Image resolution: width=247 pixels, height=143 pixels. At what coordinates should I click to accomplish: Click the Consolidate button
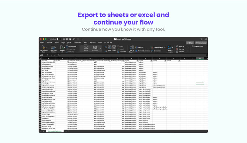point(156,51)
